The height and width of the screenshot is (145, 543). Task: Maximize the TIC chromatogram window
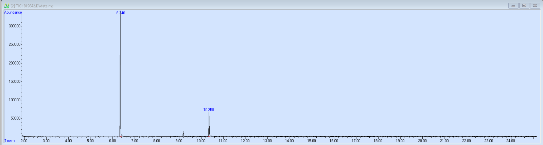point(524,6)
